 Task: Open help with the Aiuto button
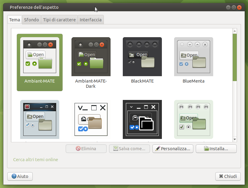click(x=20, y=176)
